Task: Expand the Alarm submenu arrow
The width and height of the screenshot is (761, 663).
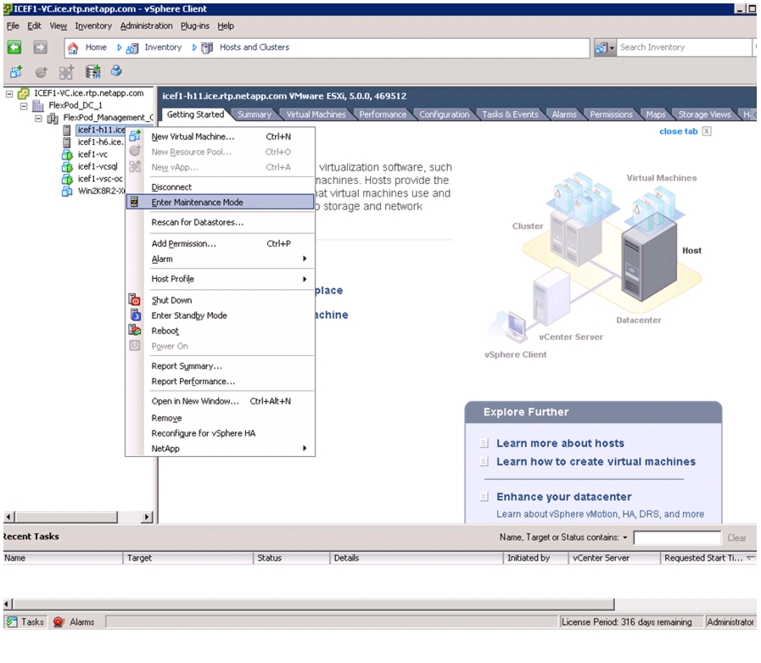Action: pyautogui.click(x=305, y=259)
